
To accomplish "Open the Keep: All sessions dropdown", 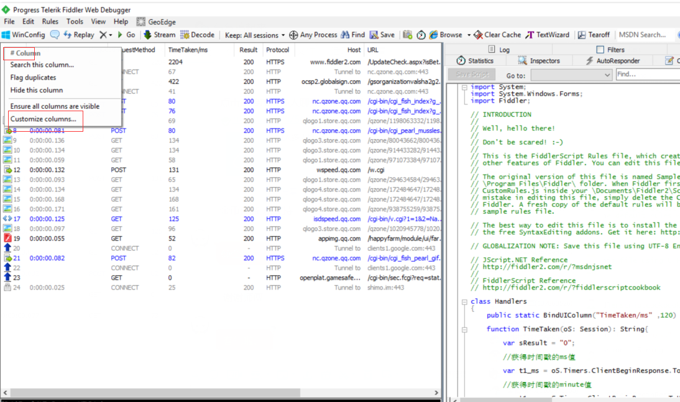I will coord(255,35).
